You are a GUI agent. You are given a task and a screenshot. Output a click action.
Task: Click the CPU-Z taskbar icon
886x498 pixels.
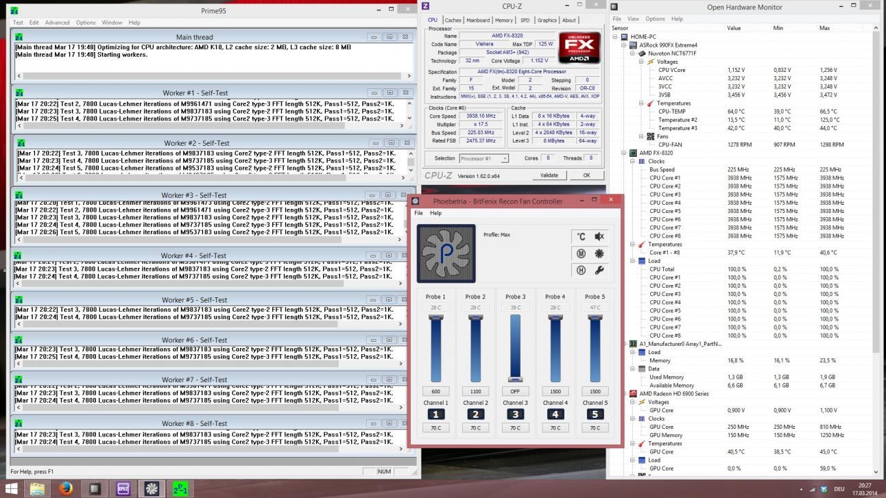[x=123, y=488]
